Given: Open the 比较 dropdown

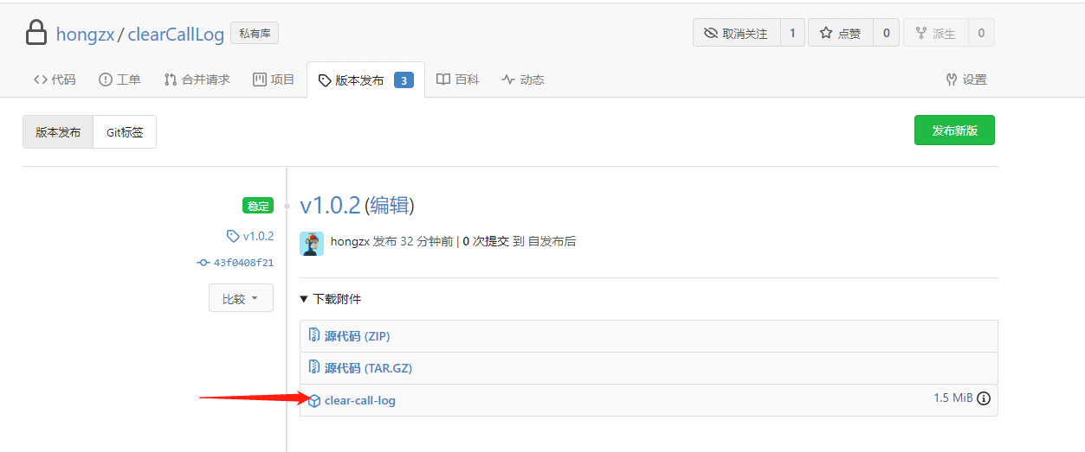Looking at the screenshot, I should click(x=241, y=298).
